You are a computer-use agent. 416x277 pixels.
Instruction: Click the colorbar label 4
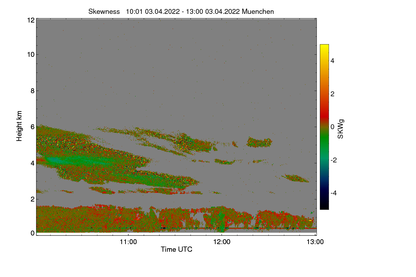tap(333, 61)
